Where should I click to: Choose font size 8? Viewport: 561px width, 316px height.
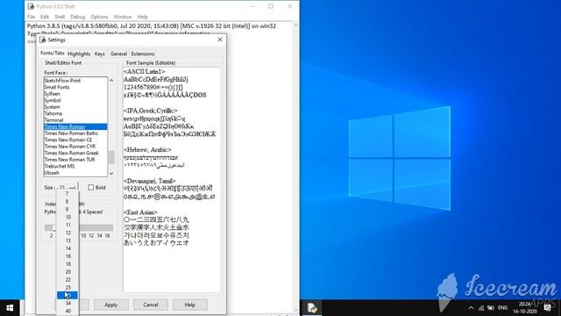pos(67,201)
